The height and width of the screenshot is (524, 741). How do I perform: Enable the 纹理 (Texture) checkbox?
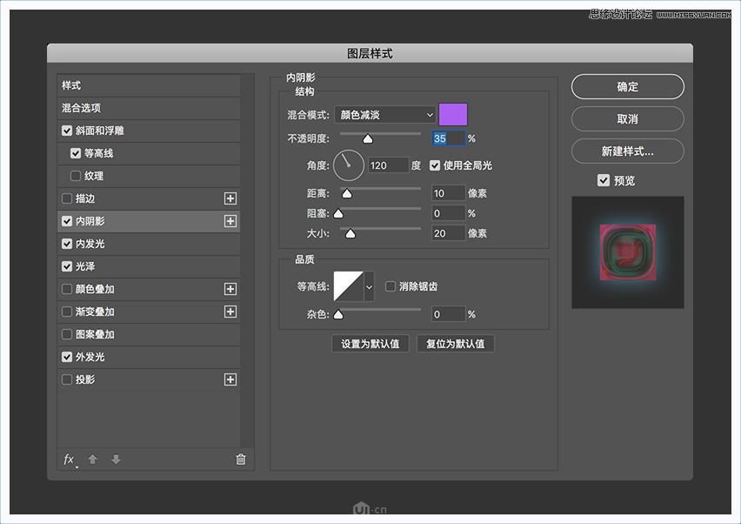76,176
